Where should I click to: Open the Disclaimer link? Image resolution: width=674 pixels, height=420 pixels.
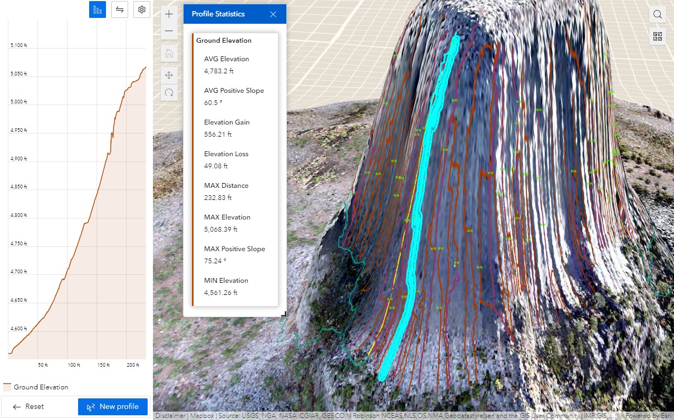coord(170,415)
